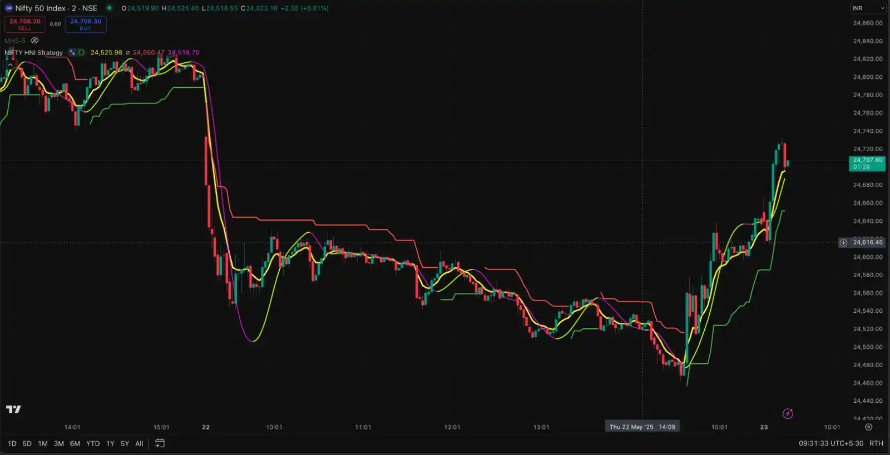Select the 1D time range
This screenshot has height=455, width=890.
point(12,443)
